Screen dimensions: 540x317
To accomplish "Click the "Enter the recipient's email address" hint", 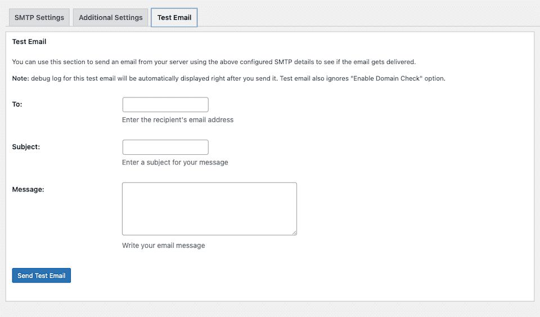I will (x=178, y=120).
